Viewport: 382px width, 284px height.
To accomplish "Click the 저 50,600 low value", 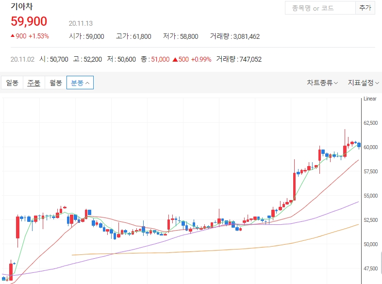I will (x=121, y=59).
